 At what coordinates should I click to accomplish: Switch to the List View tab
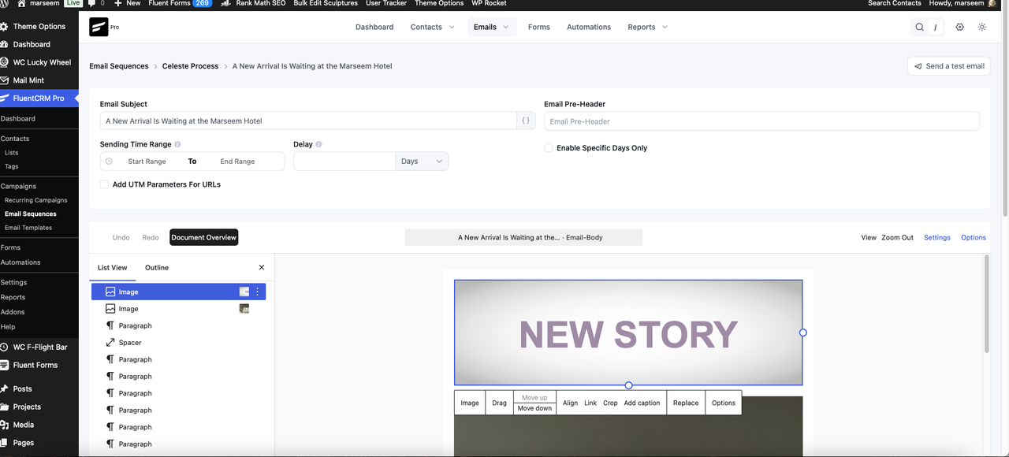tap(113, 268)
